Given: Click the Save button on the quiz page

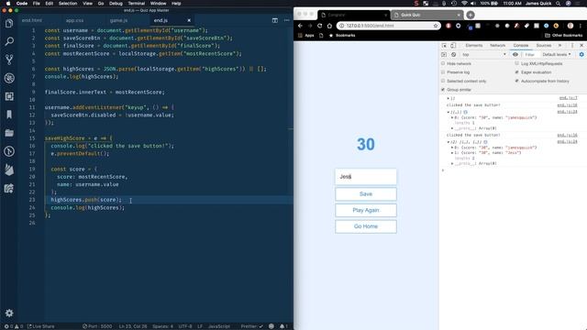Looking at the screenshot, I should (x=366, y=193).
